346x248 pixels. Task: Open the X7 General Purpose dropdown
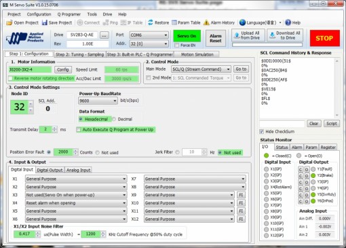point(195,179)
